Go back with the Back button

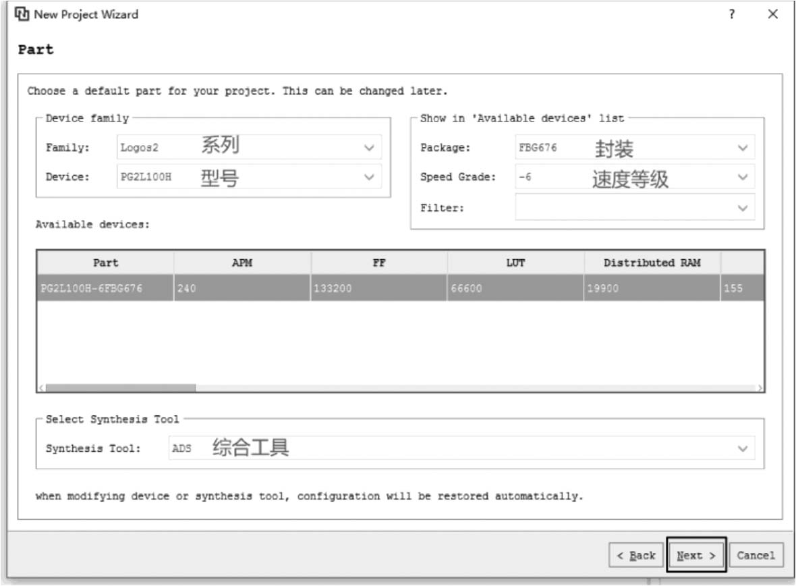click(x=636, y=556)
